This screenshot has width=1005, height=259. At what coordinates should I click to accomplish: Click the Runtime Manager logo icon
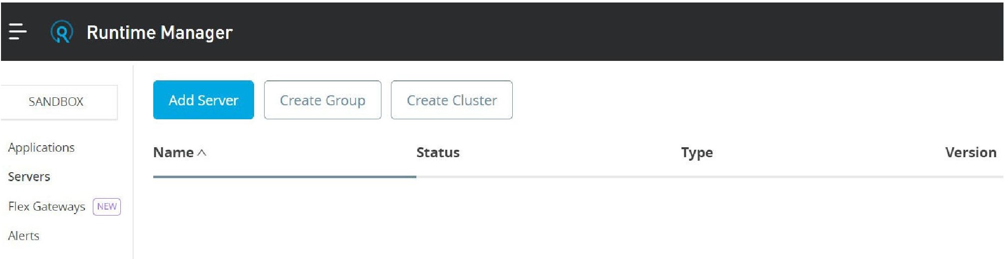(x=62, y=32)
